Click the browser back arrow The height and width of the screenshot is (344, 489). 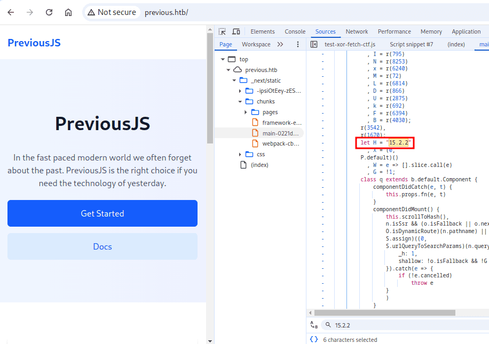coord(11,12)
